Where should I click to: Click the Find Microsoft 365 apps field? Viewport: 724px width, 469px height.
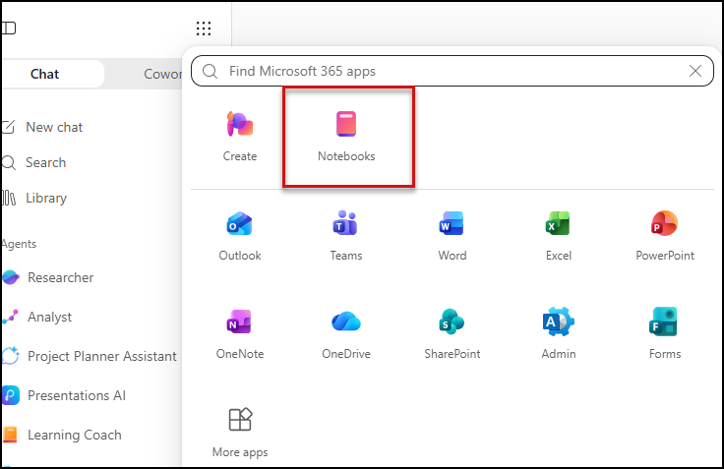point(452,71)
